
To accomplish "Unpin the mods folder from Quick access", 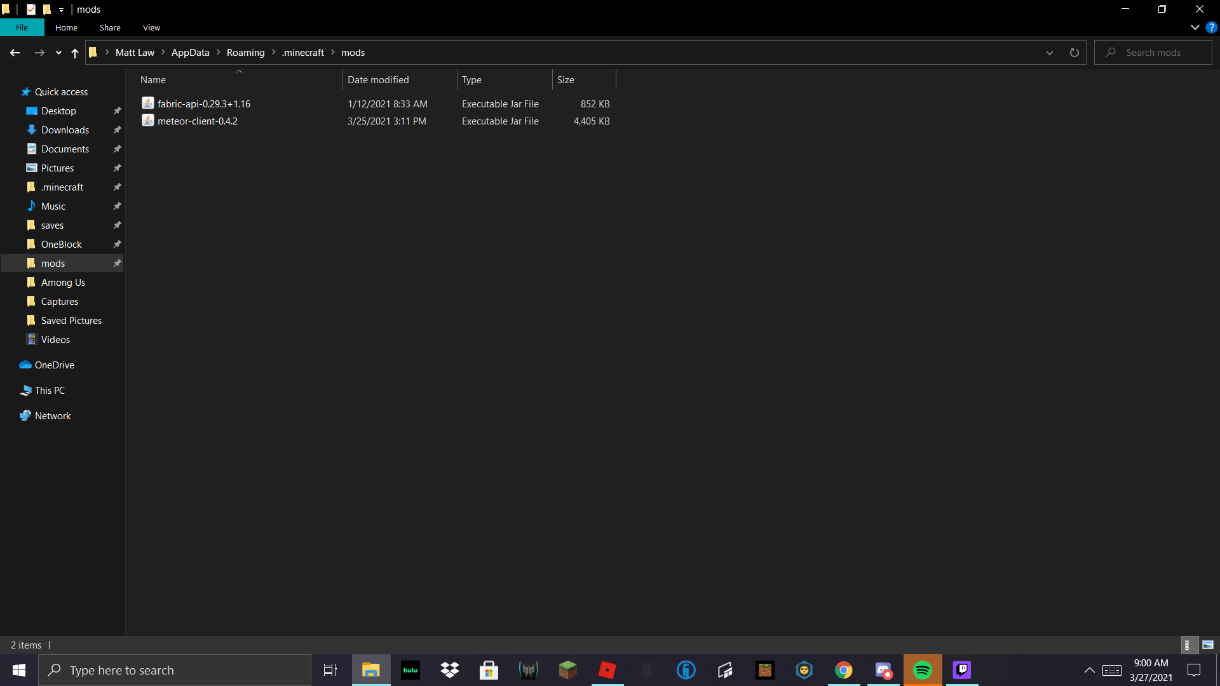I will [117, 263].
